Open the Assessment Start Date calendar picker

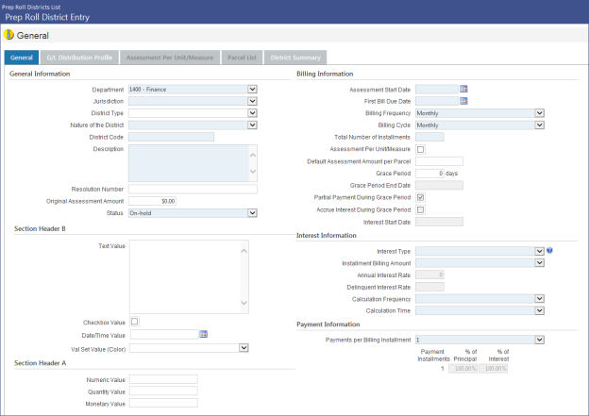click(x=463, y=90)
